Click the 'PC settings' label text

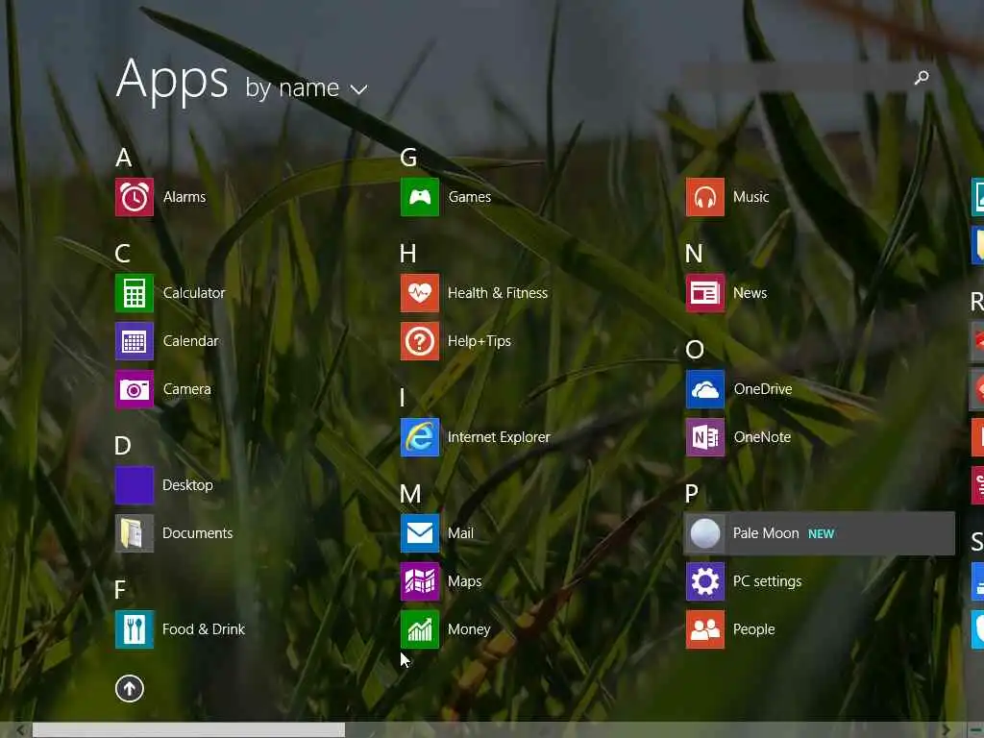click(x=768, y=581)
